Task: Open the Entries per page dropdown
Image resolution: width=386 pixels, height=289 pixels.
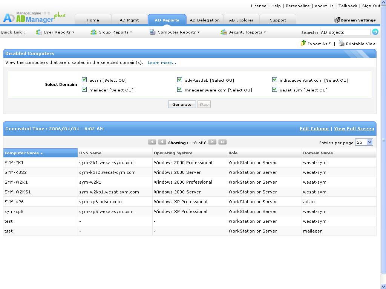Action: (364, 142)
